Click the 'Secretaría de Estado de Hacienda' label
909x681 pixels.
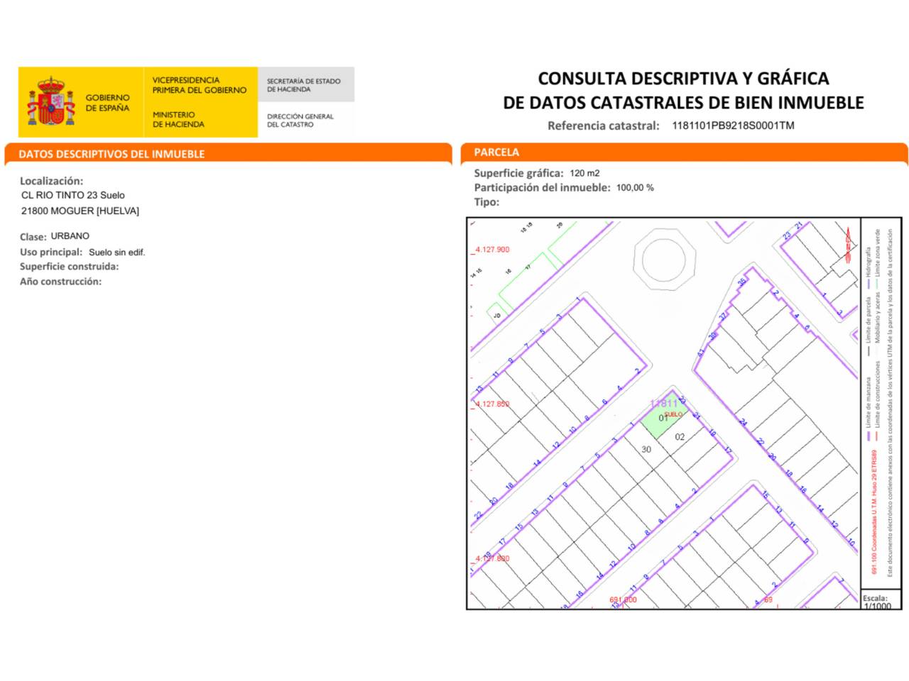point(303,85)
